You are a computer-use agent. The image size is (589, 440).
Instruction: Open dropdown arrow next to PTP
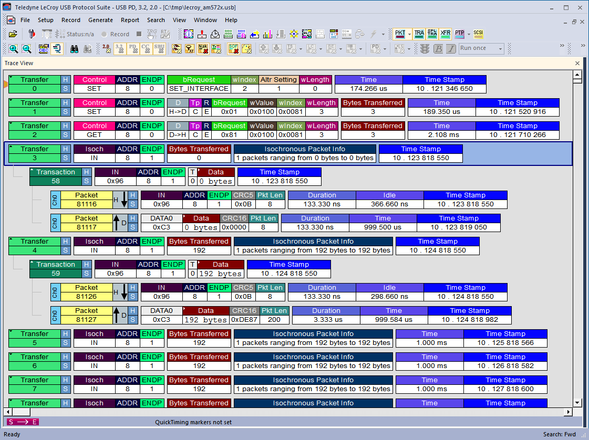tap(469, 34)
